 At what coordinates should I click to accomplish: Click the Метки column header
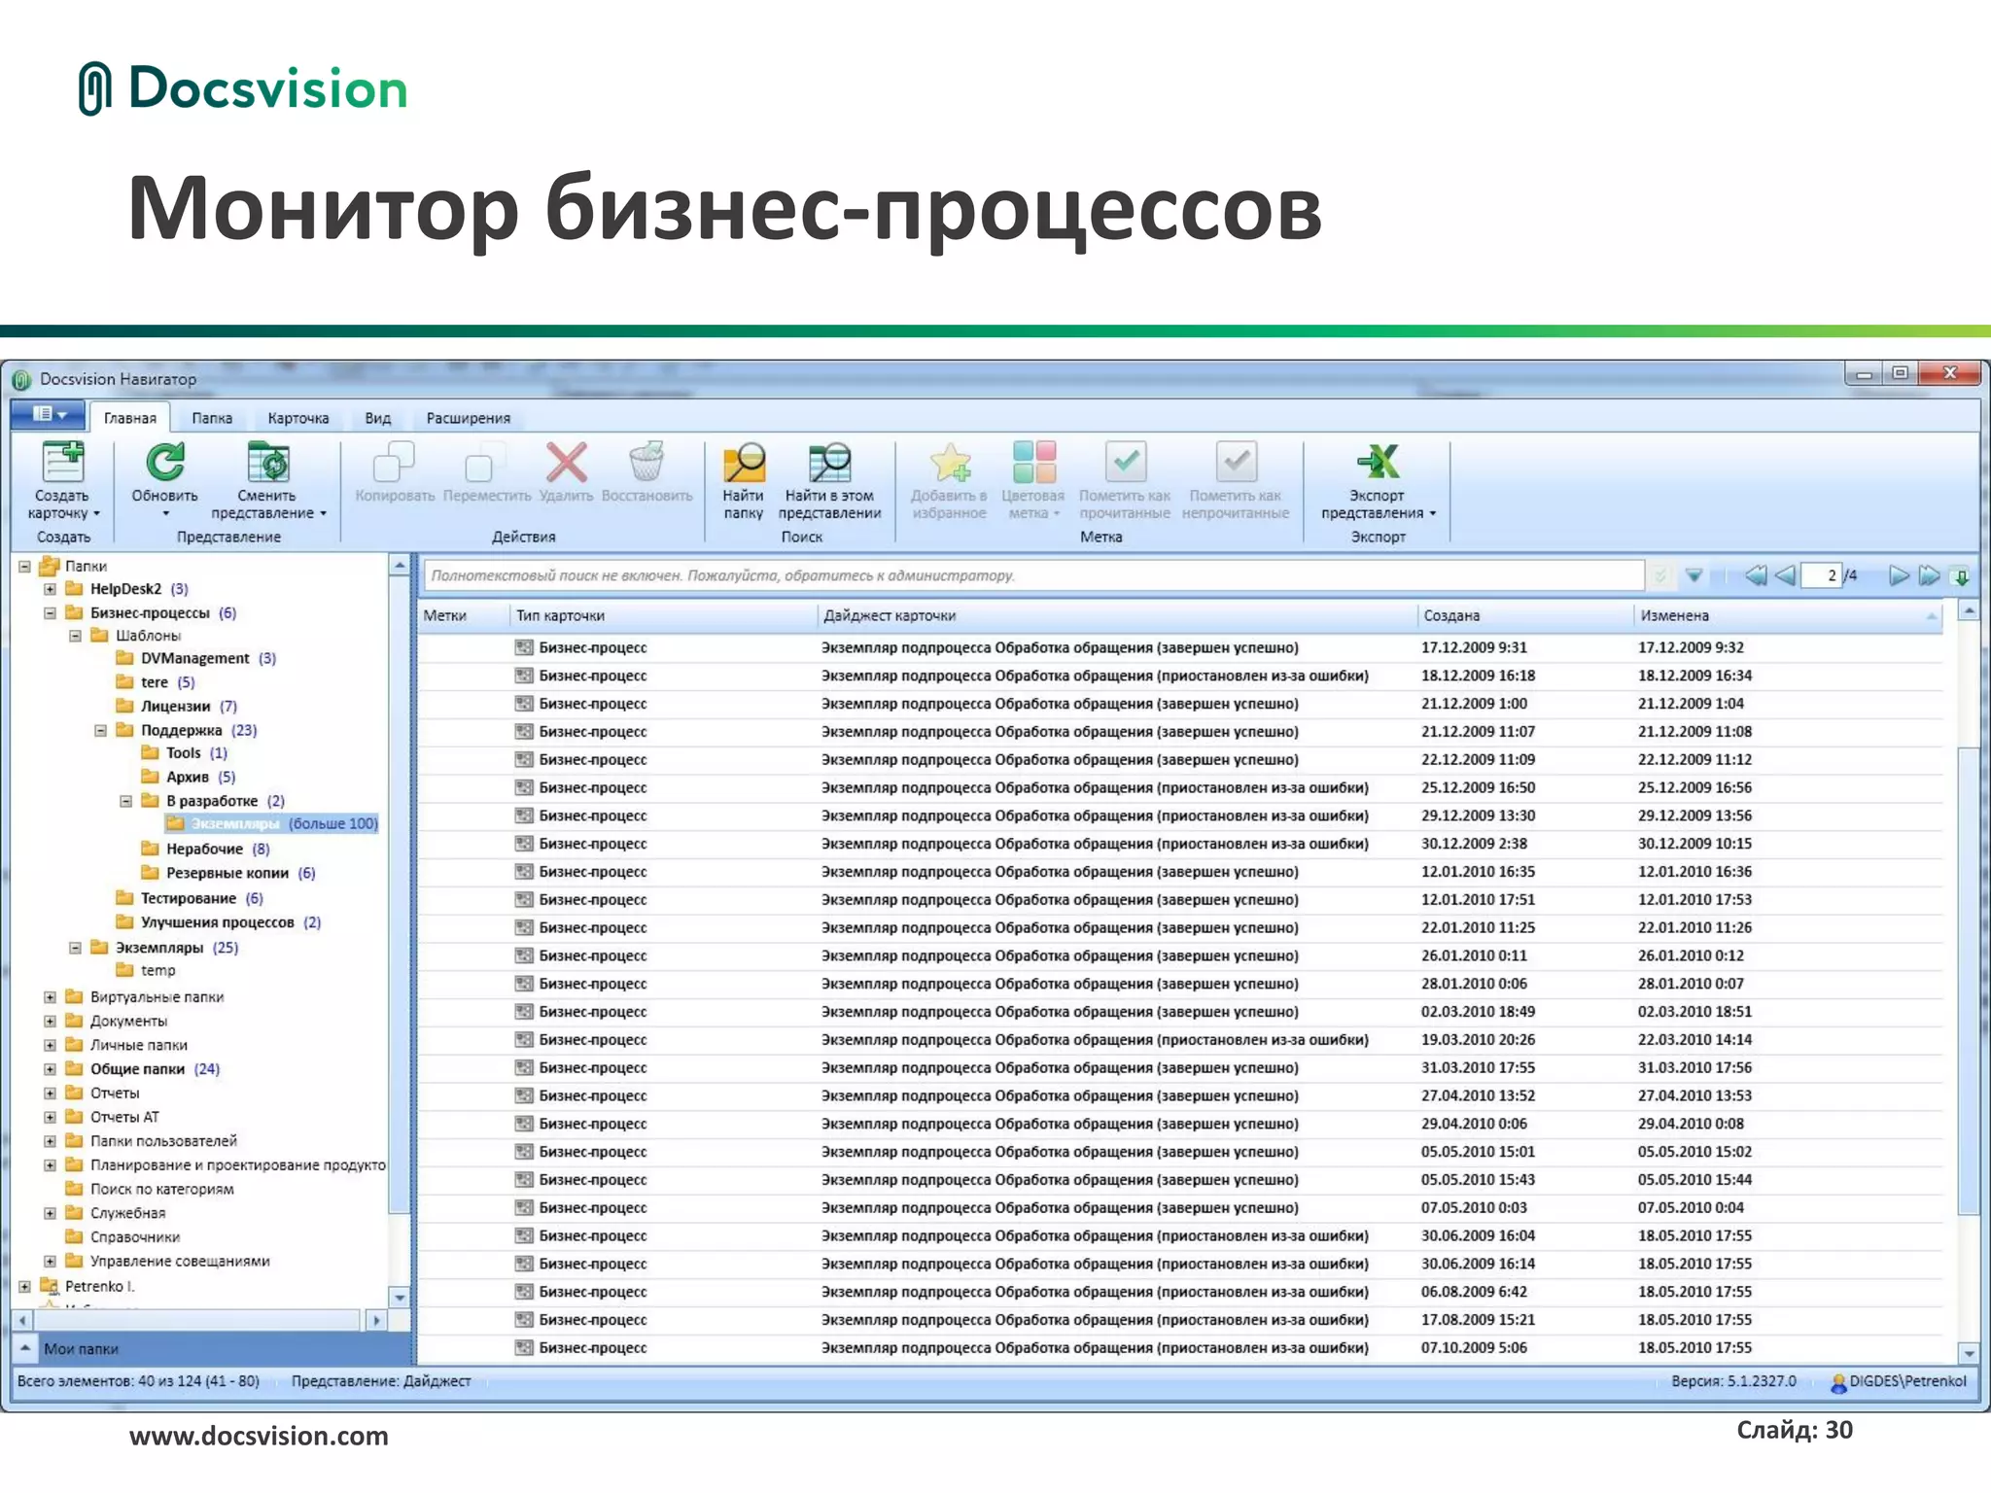coord(464,615)
